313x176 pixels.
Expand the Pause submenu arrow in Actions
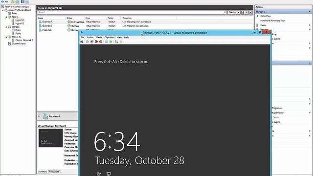coord(310,25)
